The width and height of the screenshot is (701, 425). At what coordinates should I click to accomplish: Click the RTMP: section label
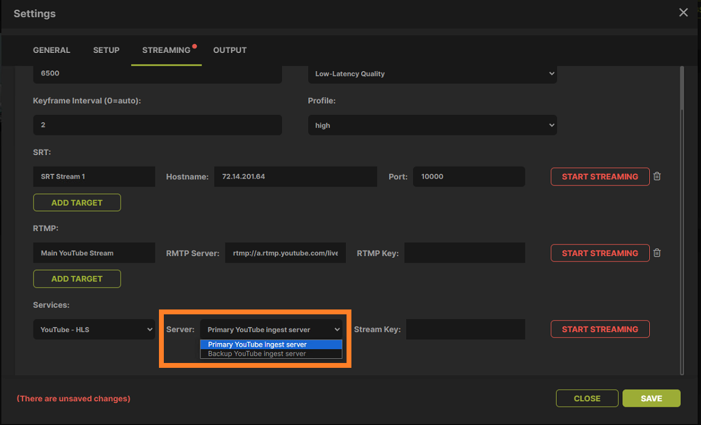(46, 228)
